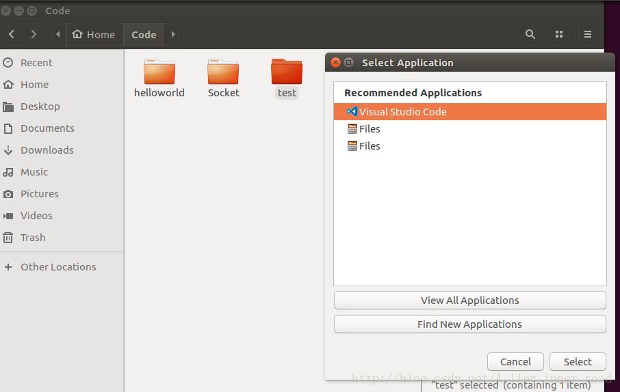The image size is (620, 392).
Task: Choose Visual Studio Code in the list
Action: (469, 112)
